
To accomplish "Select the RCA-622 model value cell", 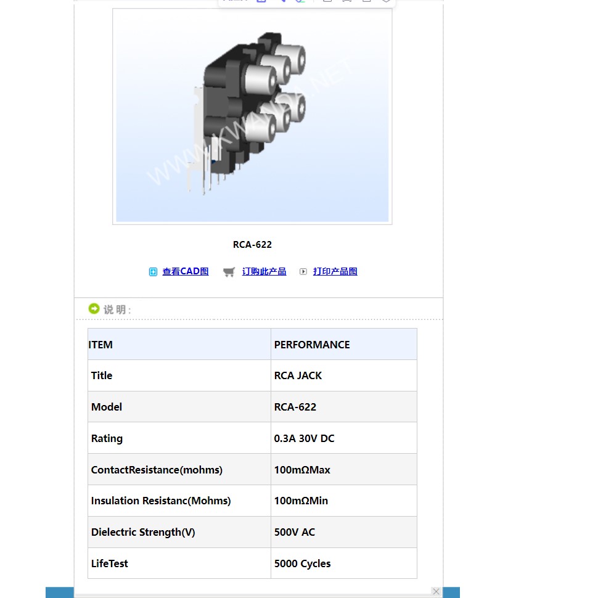I will click(x=343, y=407).
